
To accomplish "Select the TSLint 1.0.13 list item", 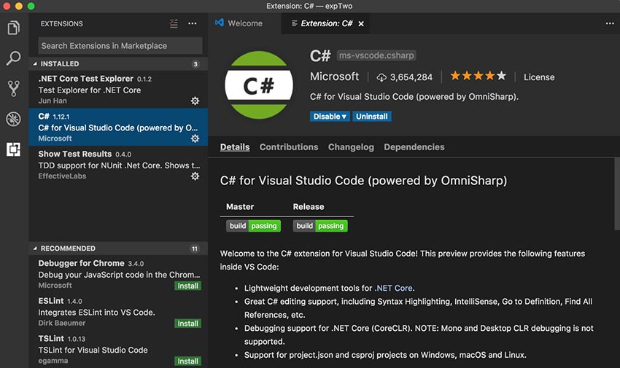I will [118, 349].
